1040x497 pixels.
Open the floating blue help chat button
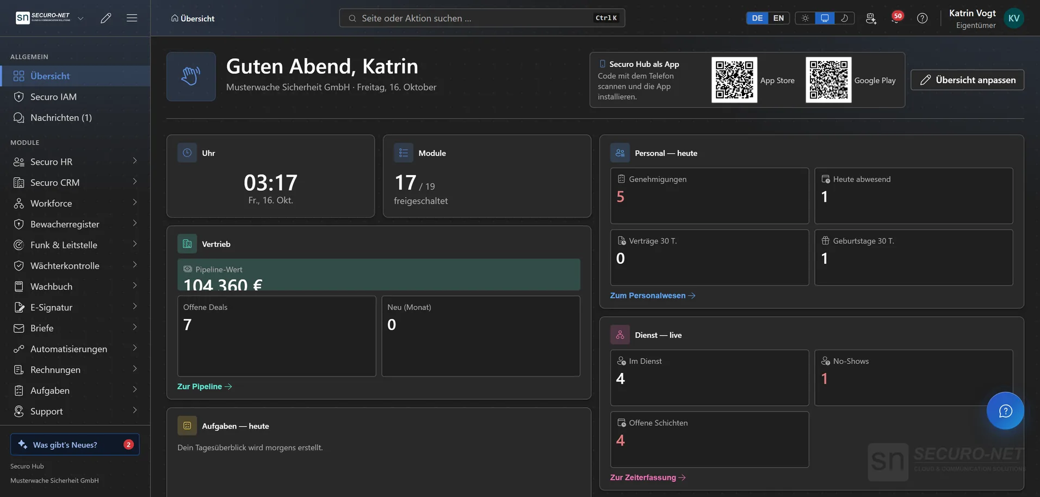(x=1005, y=411)
